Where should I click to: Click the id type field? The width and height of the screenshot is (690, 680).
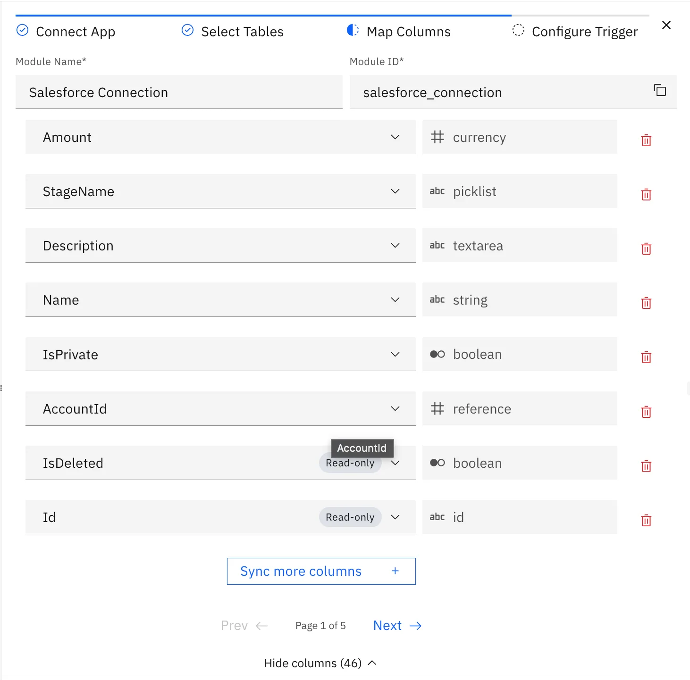click(520, 517)
